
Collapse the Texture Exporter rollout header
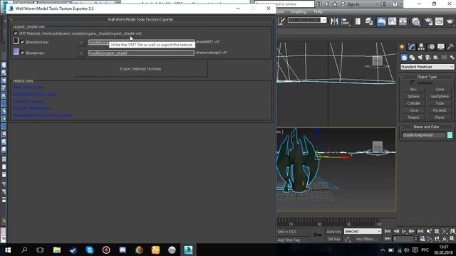pyautogui.click(x=140, y=19)
